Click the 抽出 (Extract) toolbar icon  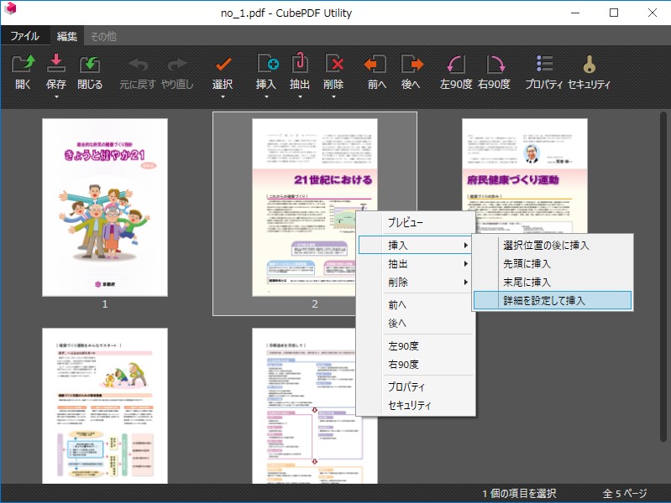pyautogui.click(x=300, y=63)
